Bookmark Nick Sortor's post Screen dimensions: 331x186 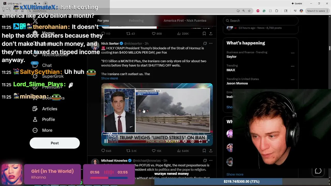pyautogui.click(x=204, y=151)
